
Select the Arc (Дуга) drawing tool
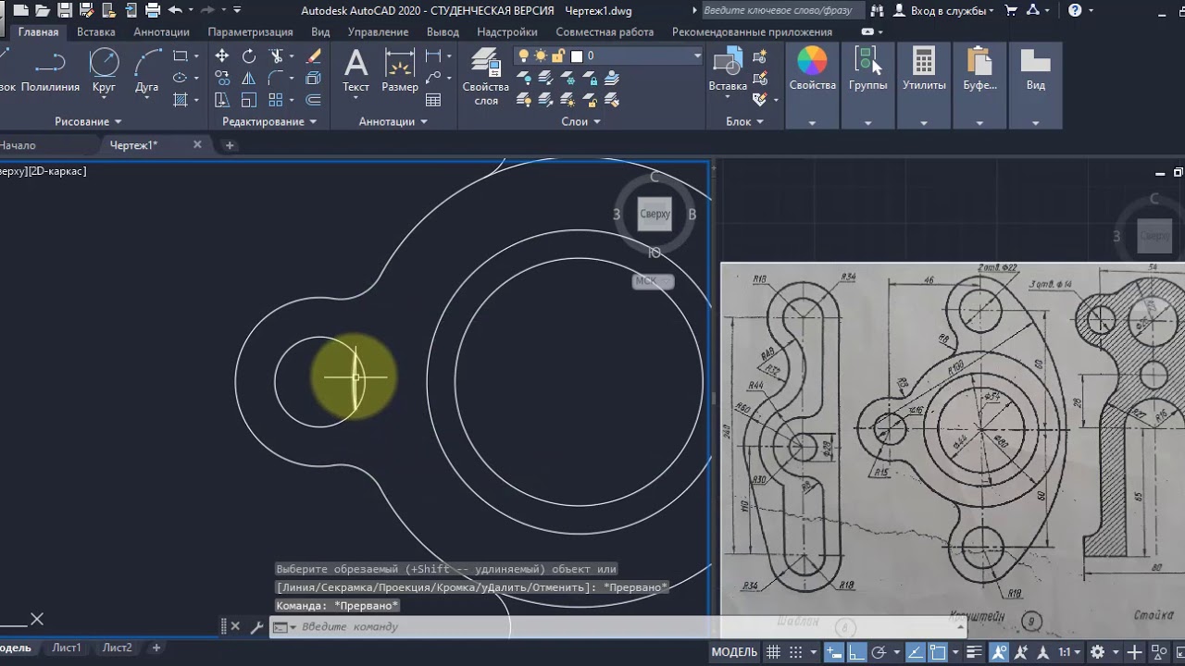click(x=147, y=72)
